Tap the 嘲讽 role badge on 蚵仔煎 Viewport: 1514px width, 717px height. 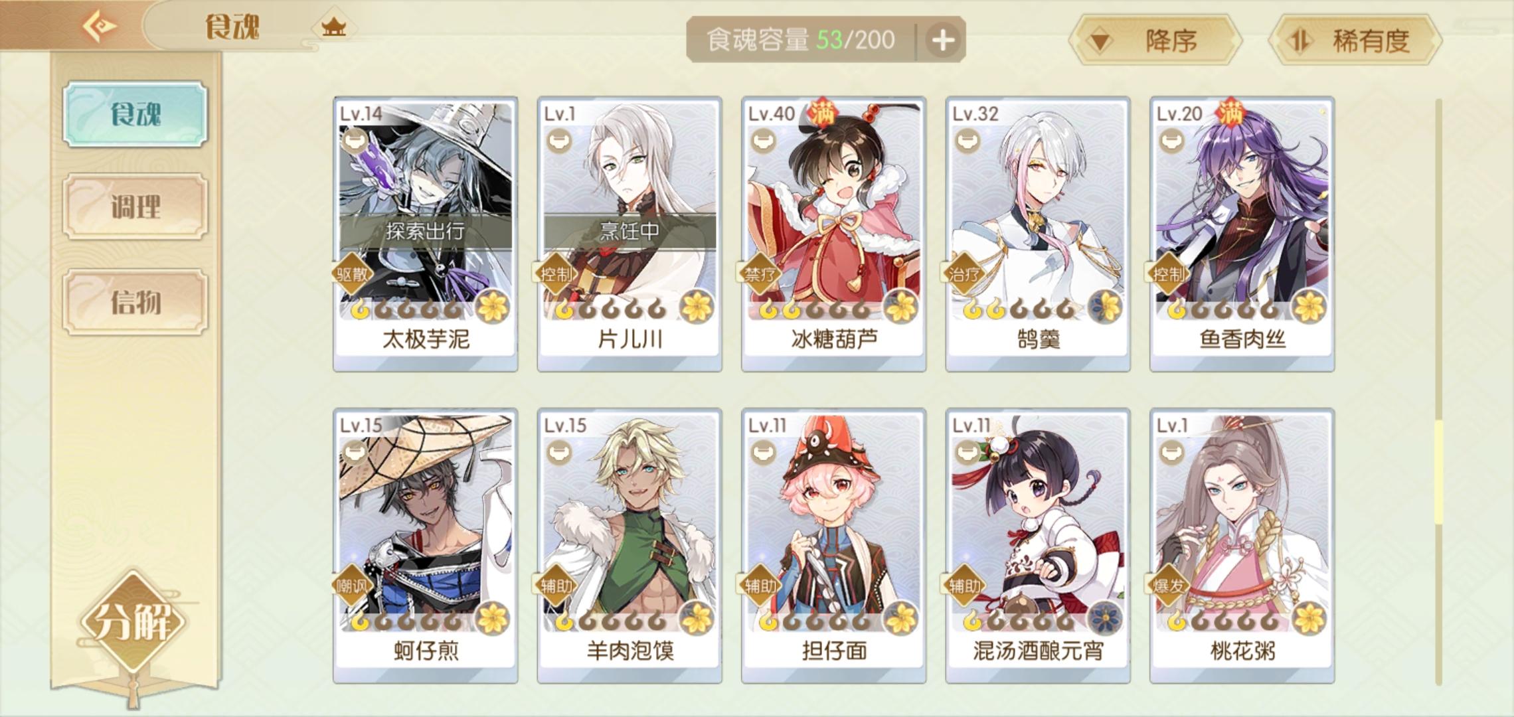(351, 586)
